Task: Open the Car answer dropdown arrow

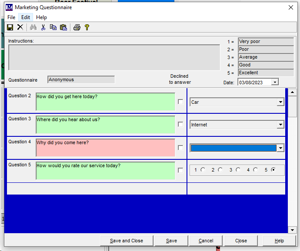Action: [280, 102]
